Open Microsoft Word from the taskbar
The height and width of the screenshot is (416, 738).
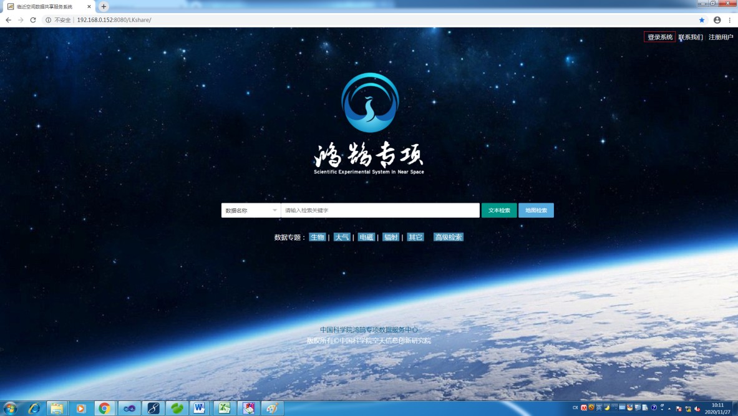tap(199, 409)
